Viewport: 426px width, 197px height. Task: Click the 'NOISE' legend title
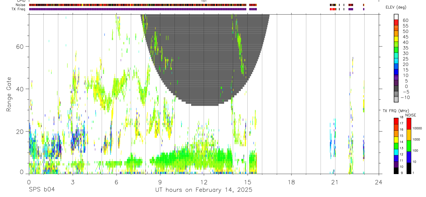click(x=411, y=115)
